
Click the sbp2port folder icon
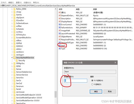click(14, 18)
